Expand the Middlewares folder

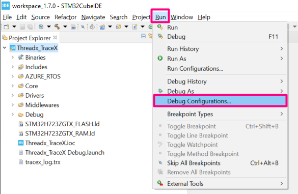[x=13, y=105]
